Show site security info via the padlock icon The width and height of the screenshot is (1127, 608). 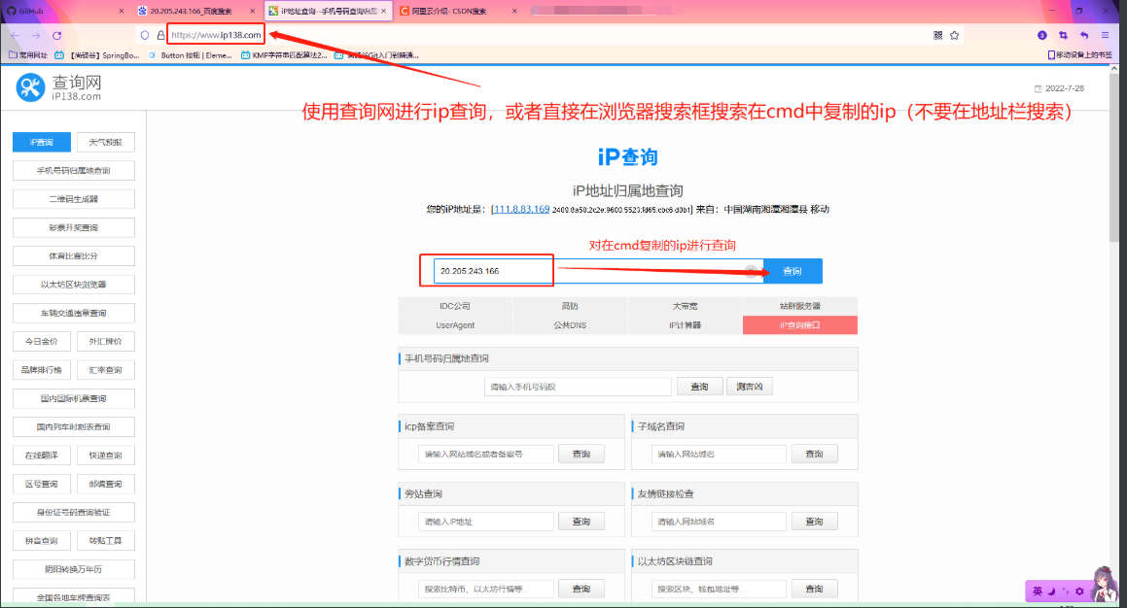160,35
